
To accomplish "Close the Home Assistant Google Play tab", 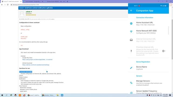I will click(42, 2).
